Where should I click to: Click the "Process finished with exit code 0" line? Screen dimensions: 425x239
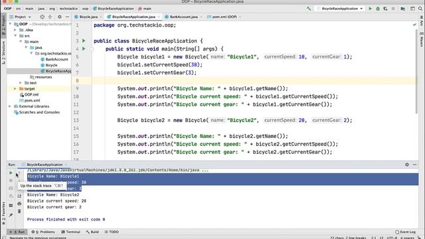[66, 220]
